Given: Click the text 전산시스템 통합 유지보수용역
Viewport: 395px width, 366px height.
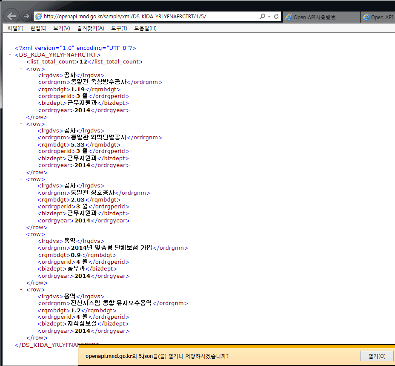Looking at the screenshot, I should click(111, 303).
